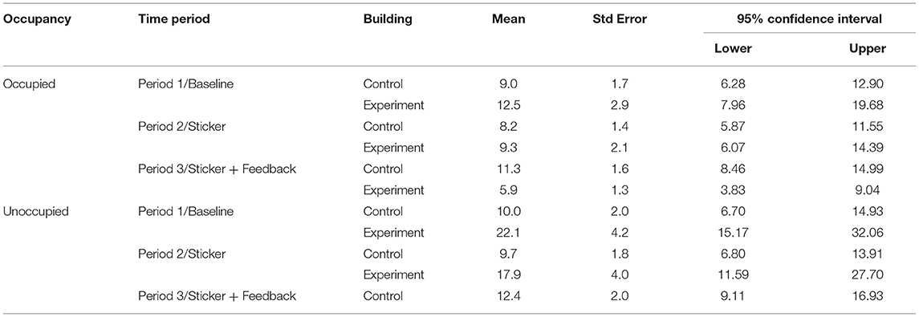
Task: Click the Building column header
Action: pyautogui.click(x=388, y=18)
